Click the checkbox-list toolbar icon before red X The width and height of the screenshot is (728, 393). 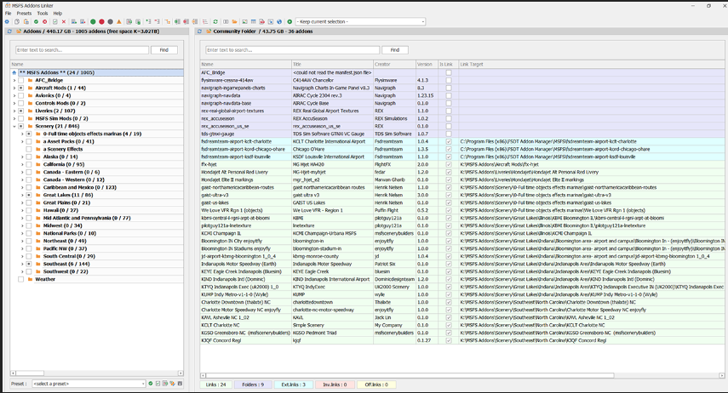pos(54,22)
